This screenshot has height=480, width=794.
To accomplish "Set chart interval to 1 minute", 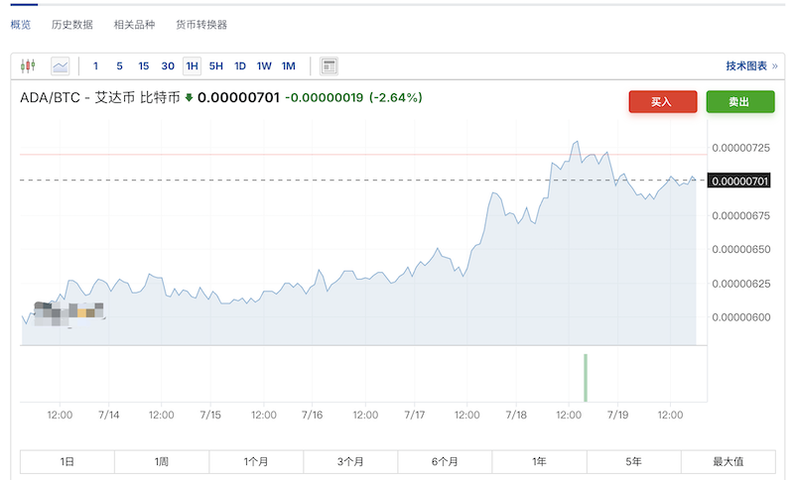I will click(x=95, y=66).
